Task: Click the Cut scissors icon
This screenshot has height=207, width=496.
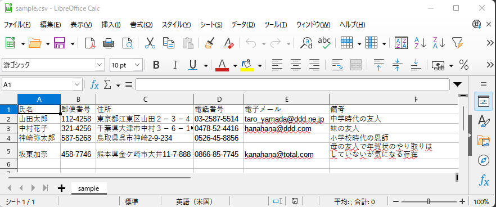Action: 150,43
